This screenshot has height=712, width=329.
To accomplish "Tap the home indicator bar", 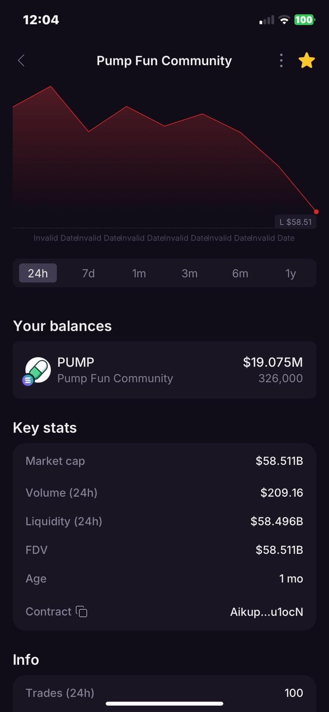I will point(164,703).
